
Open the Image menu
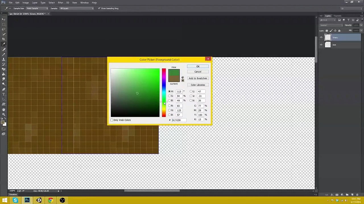tap(26, 3)
